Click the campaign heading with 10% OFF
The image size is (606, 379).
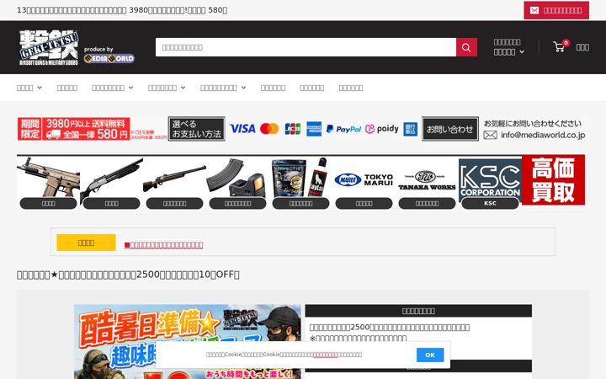tap(128, 275)
